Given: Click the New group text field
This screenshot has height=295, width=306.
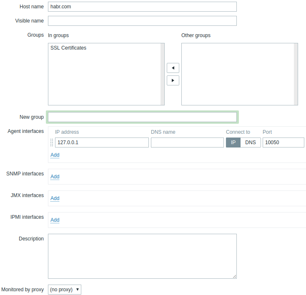Looking at the screenshot, I should (142, 117).
